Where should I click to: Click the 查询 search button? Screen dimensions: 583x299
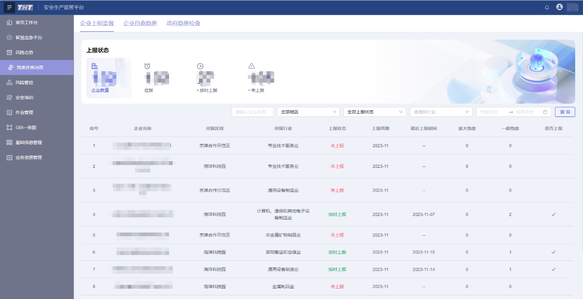click(x=565, y=112)
